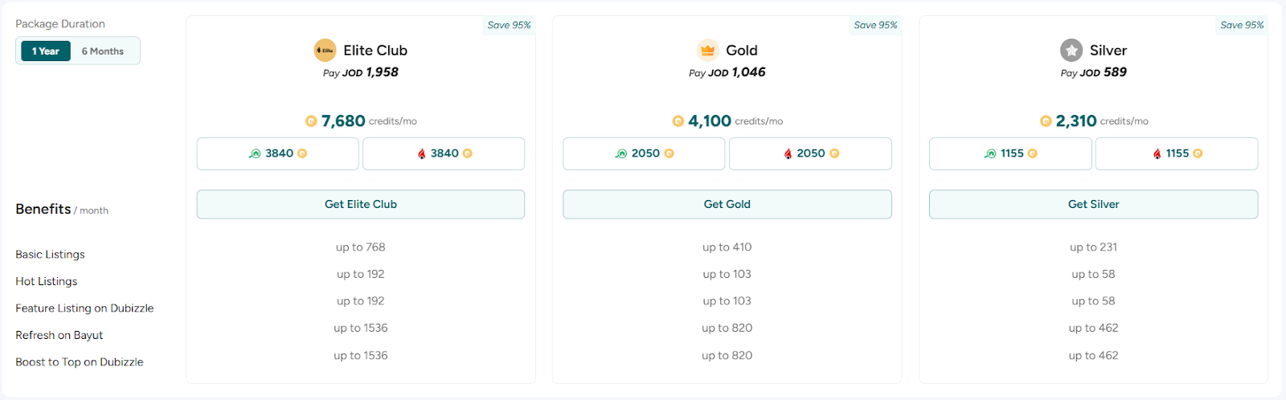Select the Dubizzle 3840 credits box in Elite Club
Viewport: 1286px width, 400px height.
point(444,153)
